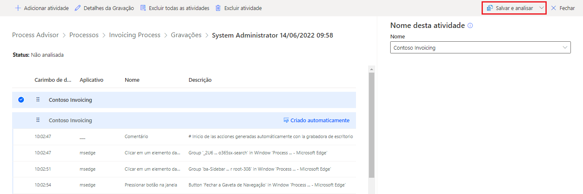The image size is (583, 194).
Task: Click the Criado automaticamente link
Action: pos(316,120)
